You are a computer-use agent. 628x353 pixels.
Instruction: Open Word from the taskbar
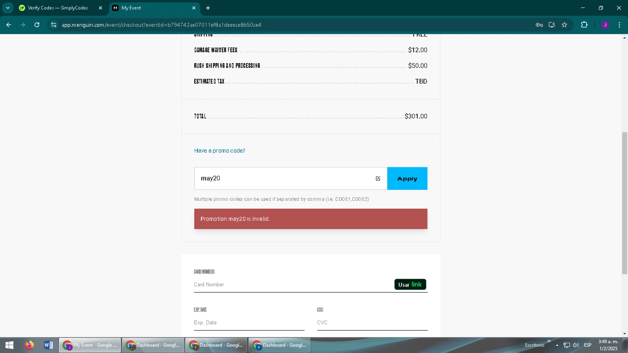pyautogui.click(x=49, y=345)
